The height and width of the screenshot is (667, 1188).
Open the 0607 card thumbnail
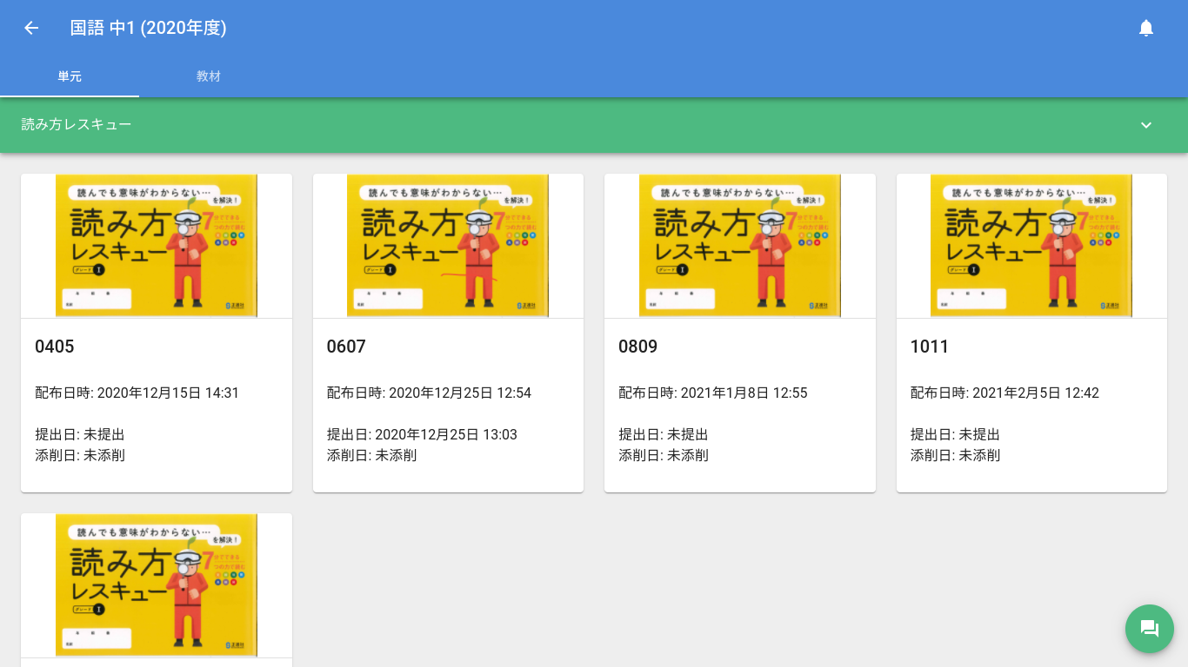pyautogui.click(x=448, y=246)
